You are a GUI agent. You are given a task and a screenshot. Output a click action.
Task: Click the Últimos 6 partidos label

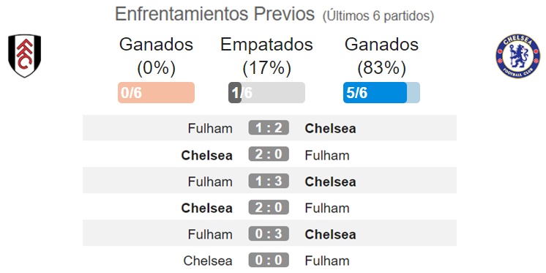(378, 16)
